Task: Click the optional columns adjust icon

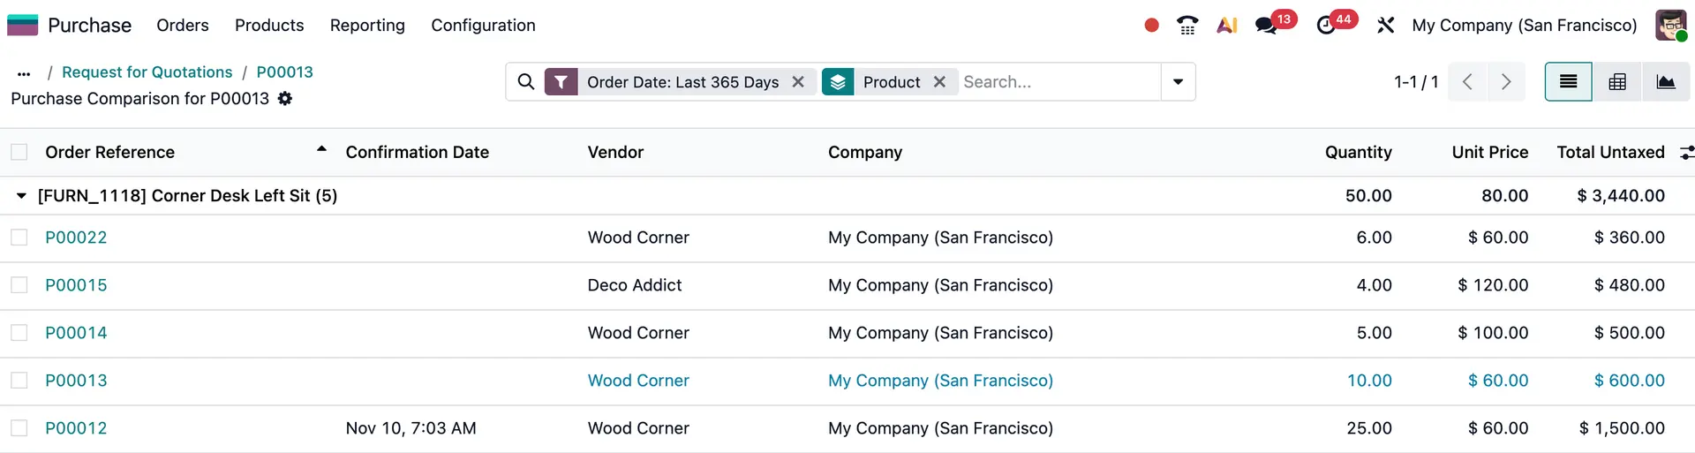Action: (x=1686, y=153)
